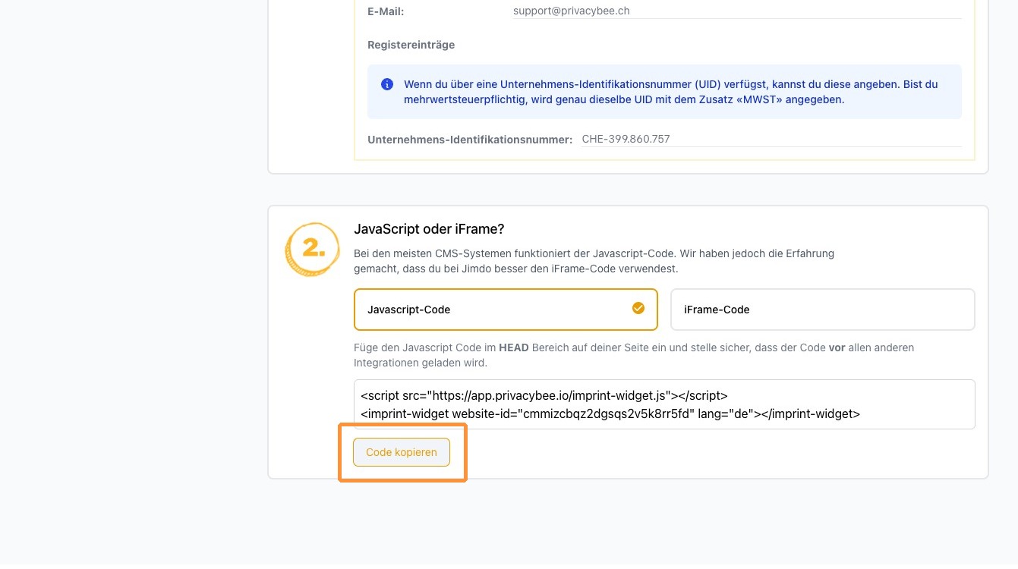
Task: Click the orange checkmark on Javascript-Code
Action: pos(638,308)
